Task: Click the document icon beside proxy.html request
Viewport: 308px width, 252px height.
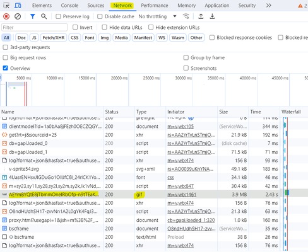Action: (4, 220)
